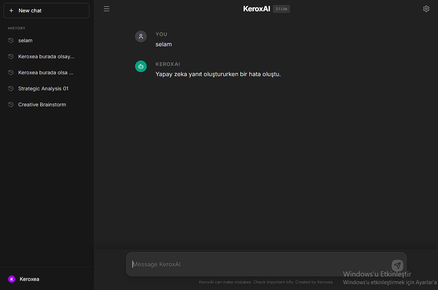The width and height of the screenshot is (438, 290).
Task: Click the HISTORY section label
Action: (17, 28)
